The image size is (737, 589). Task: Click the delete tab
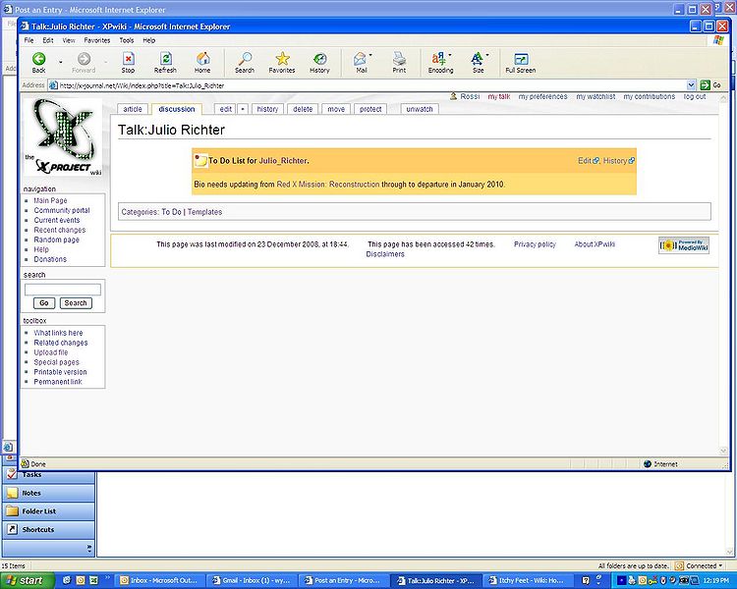[303, 109]
